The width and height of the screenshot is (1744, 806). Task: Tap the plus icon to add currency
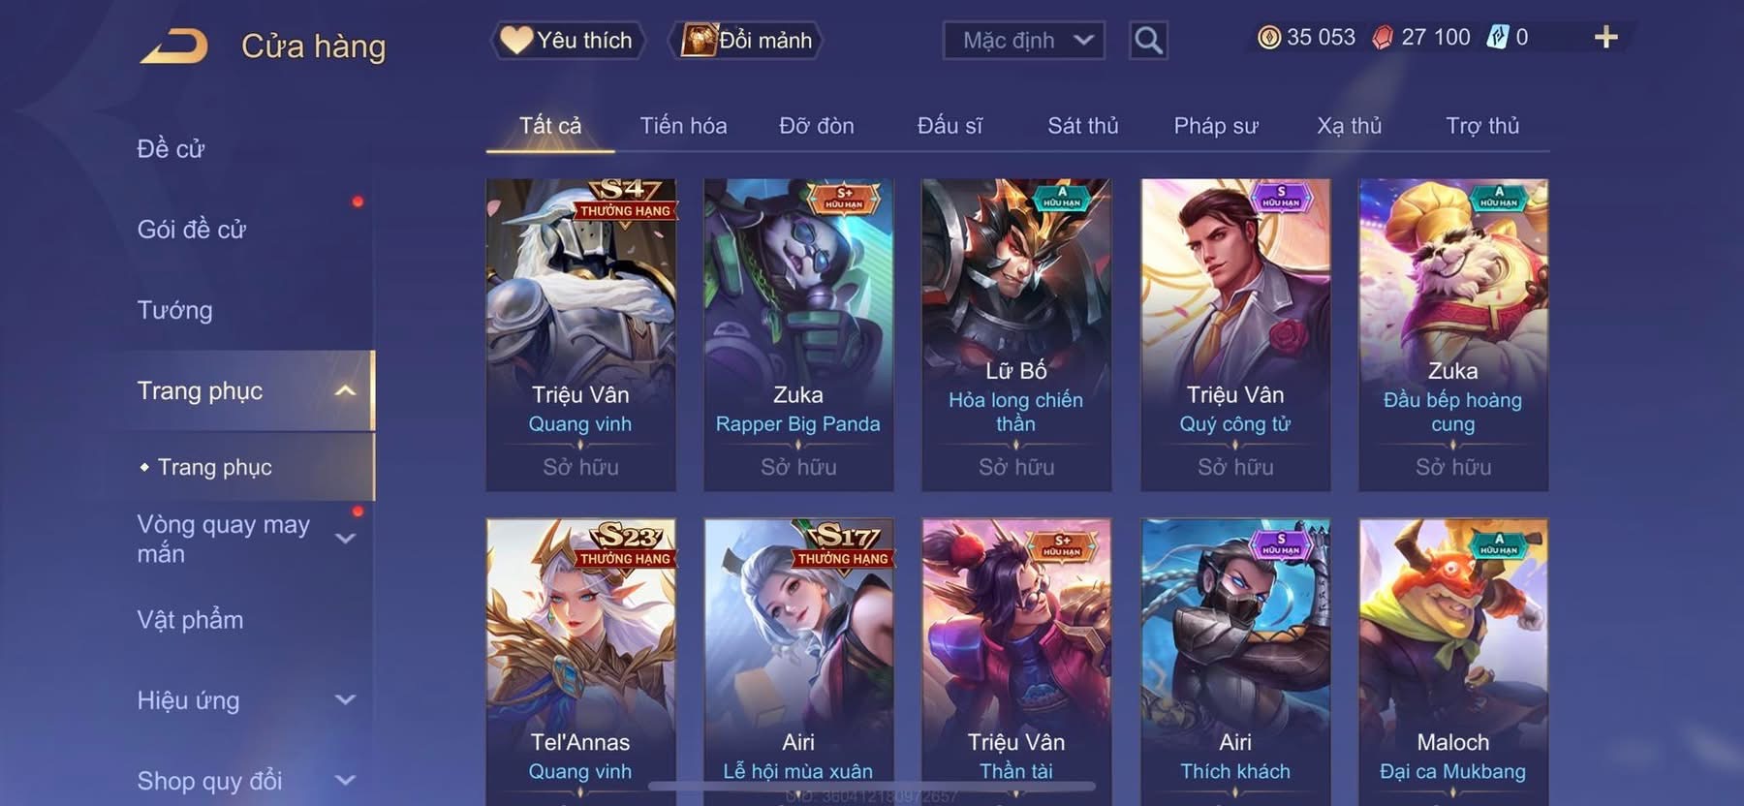1605,37
